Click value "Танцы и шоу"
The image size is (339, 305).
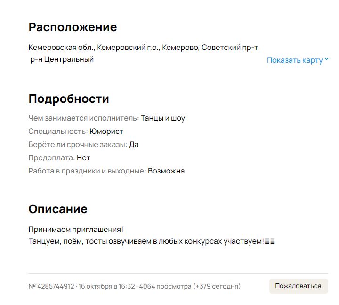[163, 118]
